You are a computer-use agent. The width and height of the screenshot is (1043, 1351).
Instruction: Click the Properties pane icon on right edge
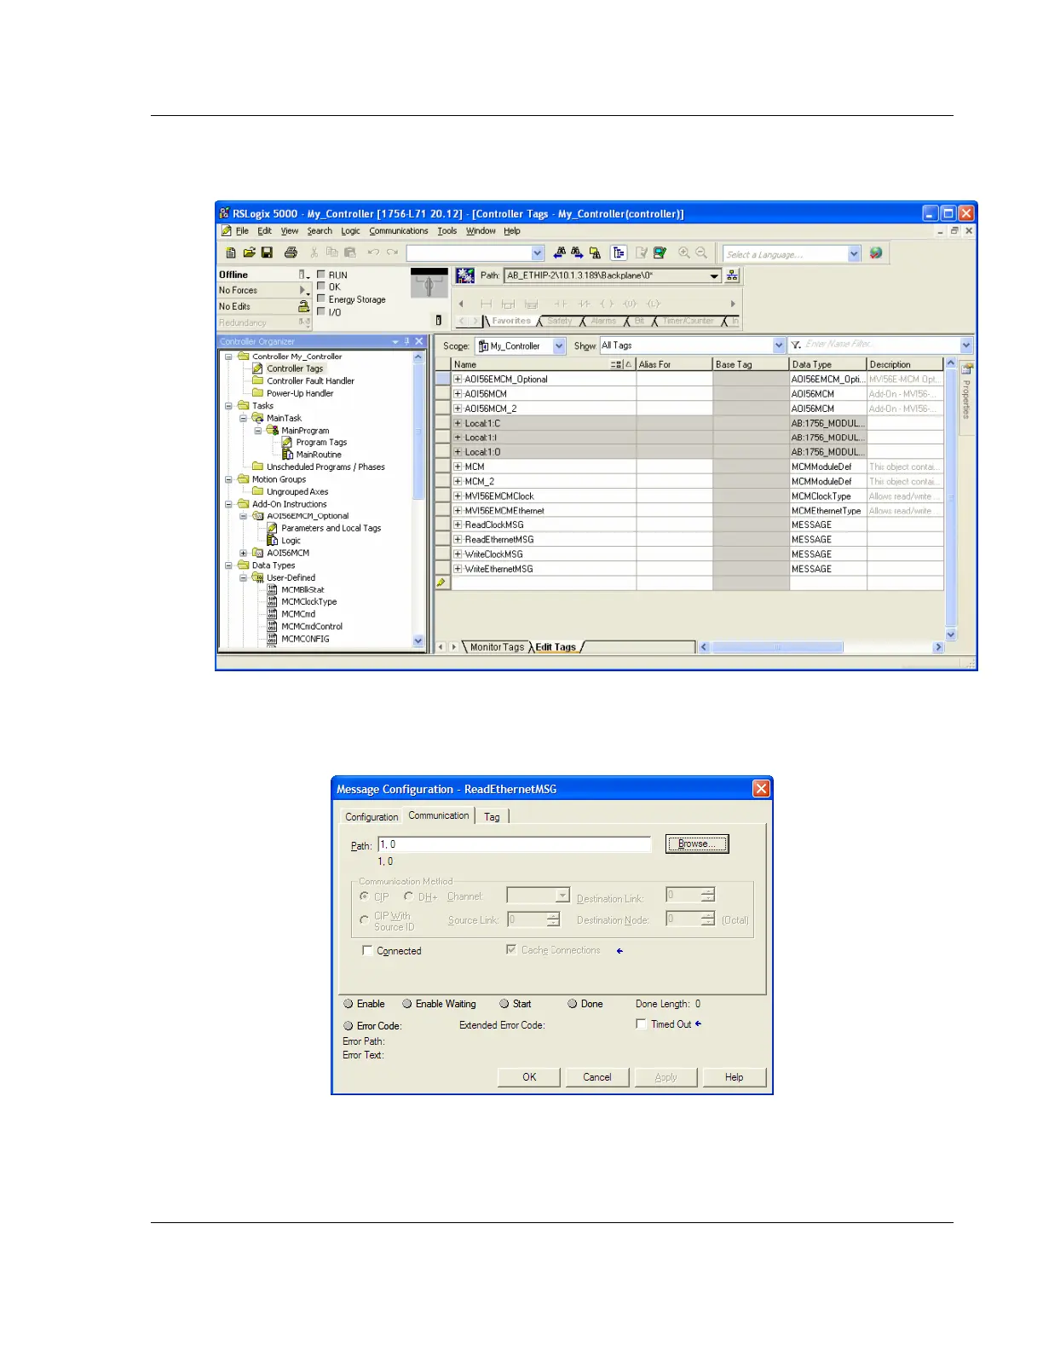pos(966,369)
